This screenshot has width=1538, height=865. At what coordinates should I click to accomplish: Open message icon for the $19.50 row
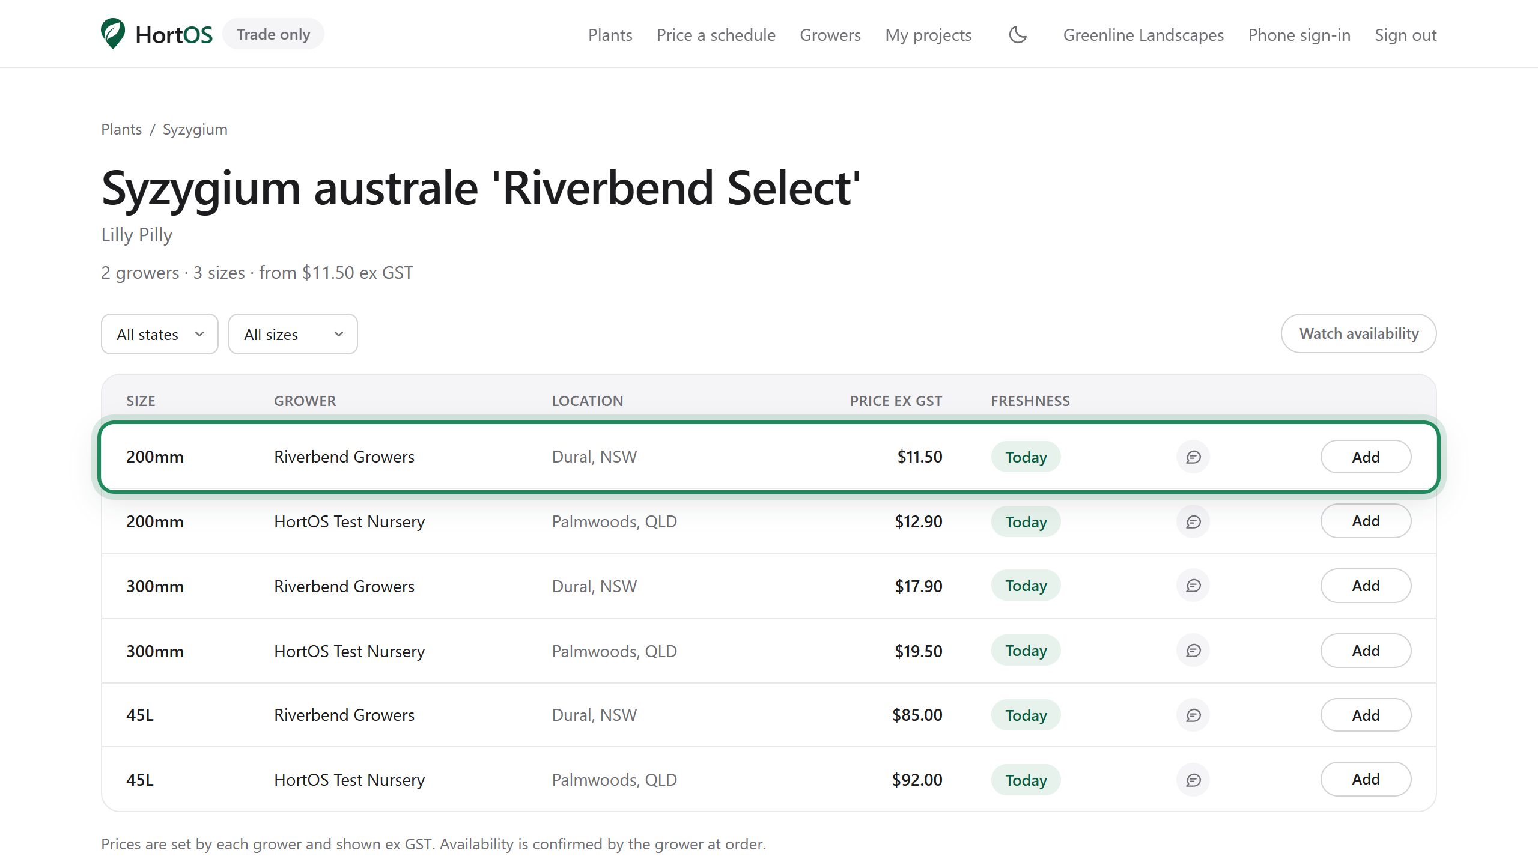(1193, 651)
